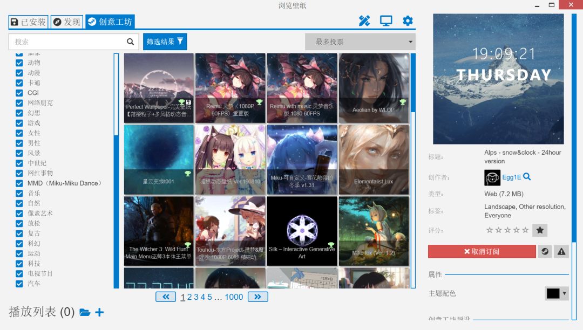Expand the 最多投票 sort dropdown
The height and width of the screenshot is (330, 583).
(360, 42)
